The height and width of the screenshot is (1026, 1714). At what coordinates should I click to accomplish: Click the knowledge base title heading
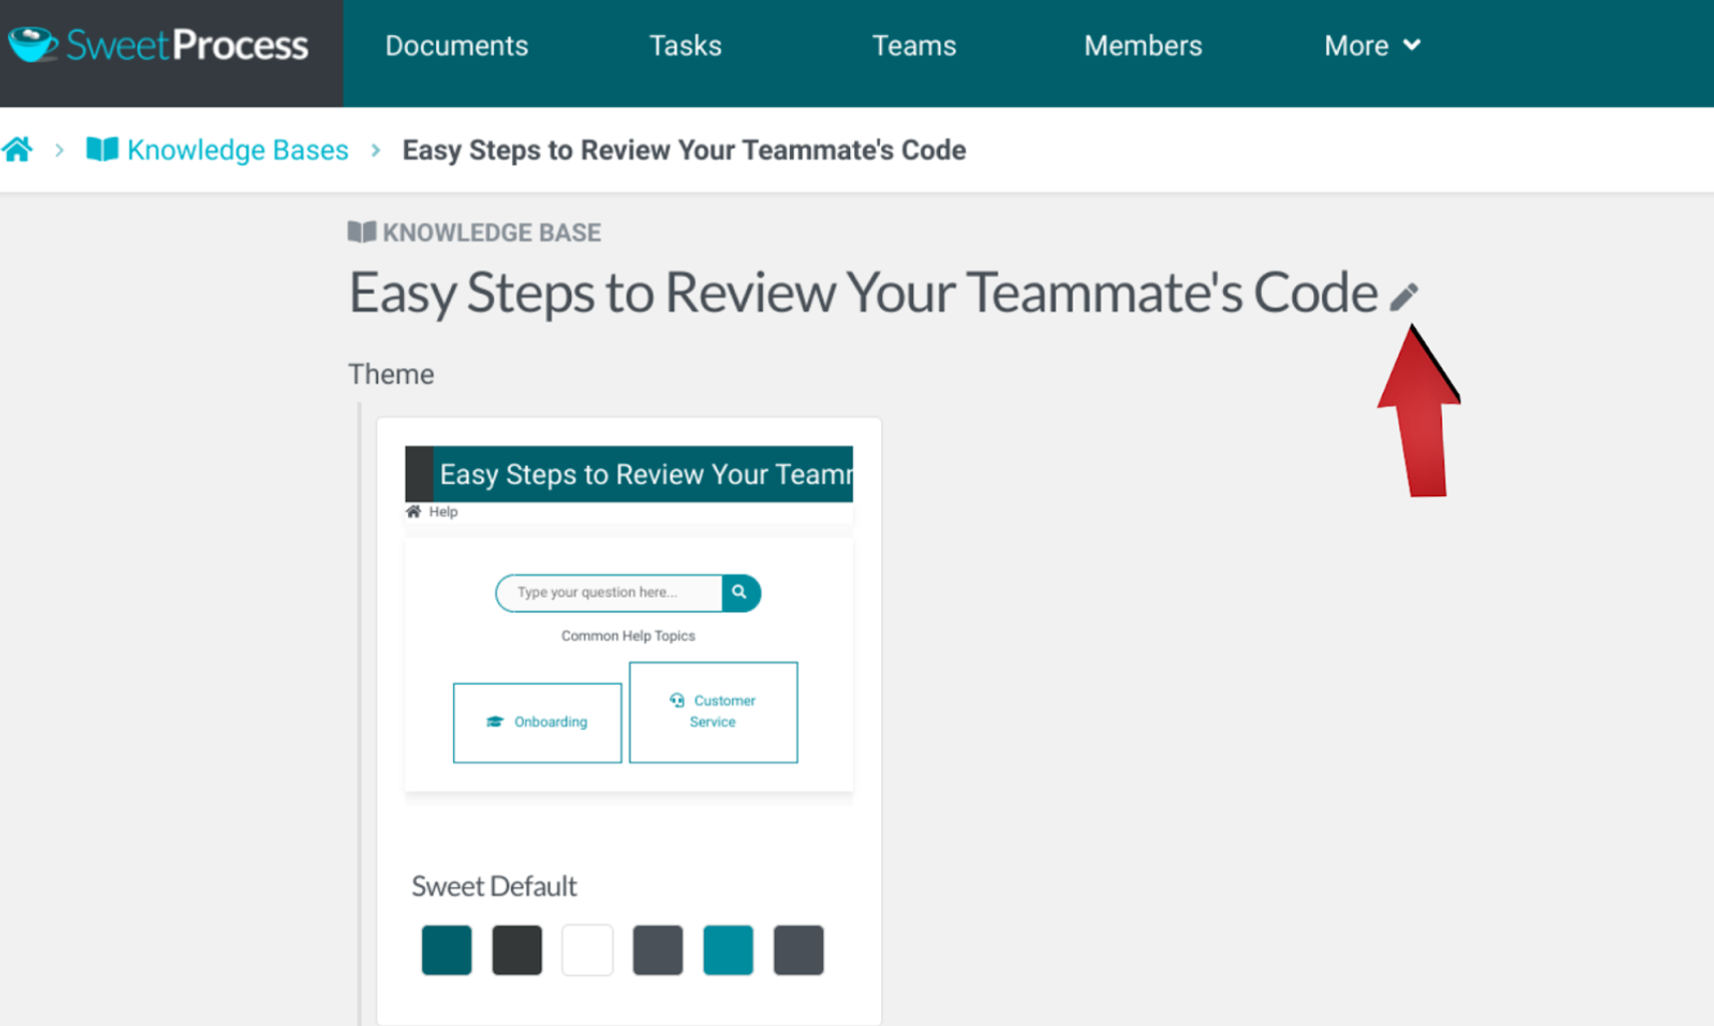pyautogui.click(x=863, y=292)
